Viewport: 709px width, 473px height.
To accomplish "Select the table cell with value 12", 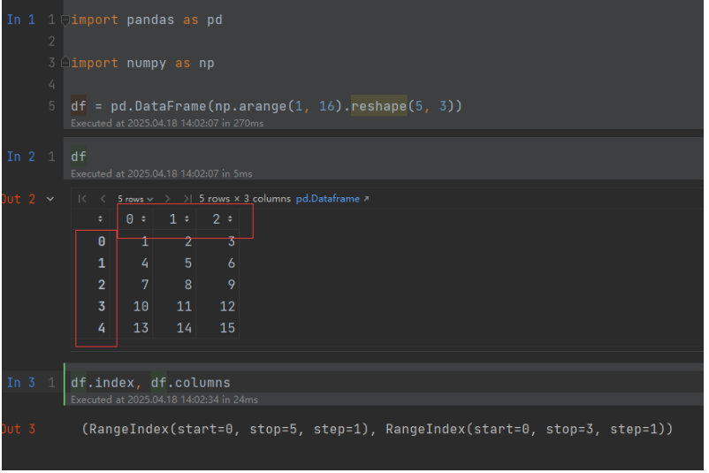I will click(227, 307).
